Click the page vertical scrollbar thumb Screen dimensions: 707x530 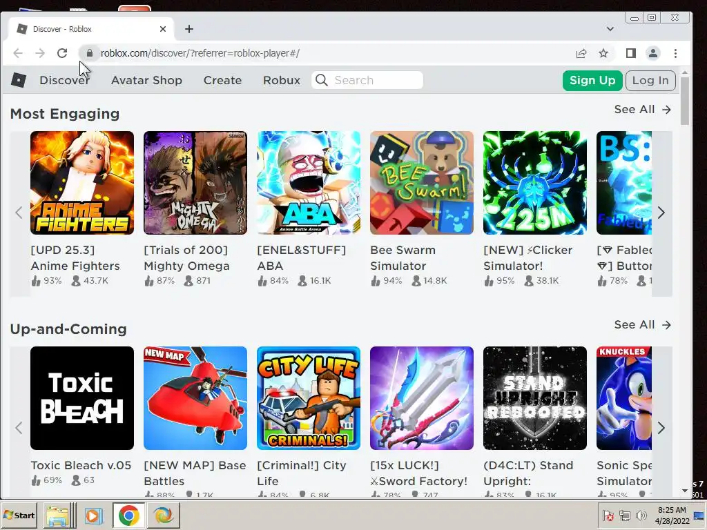(x=684, y=101)
